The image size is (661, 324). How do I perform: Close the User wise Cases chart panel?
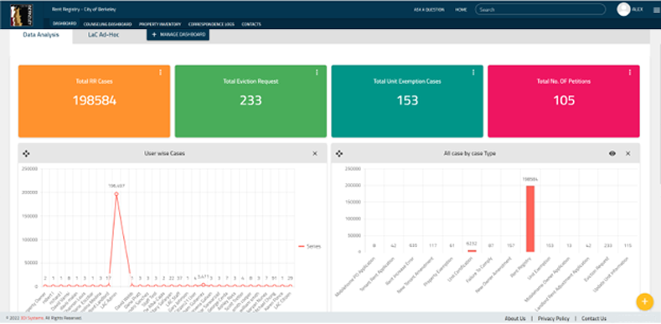tap(315, 154)
